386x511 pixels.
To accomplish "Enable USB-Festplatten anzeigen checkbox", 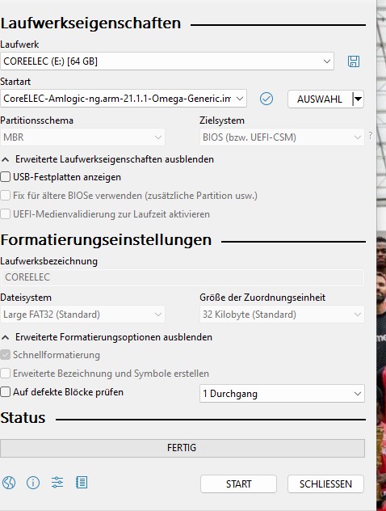I will tap(5, 177).
